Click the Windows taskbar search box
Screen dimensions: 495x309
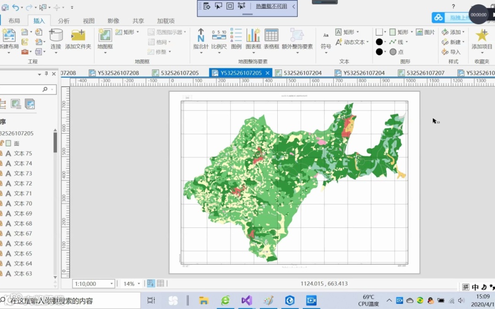pyautogui.click(x=69, y=301)
